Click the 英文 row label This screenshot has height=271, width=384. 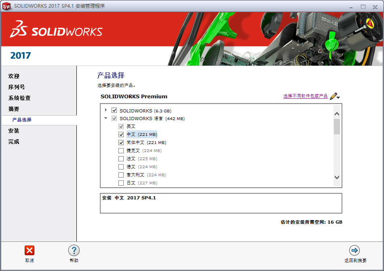click(131, 127)
